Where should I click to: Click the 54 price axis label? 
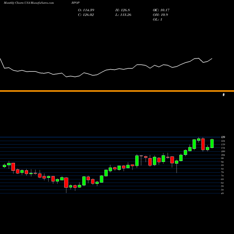(222, 190)
